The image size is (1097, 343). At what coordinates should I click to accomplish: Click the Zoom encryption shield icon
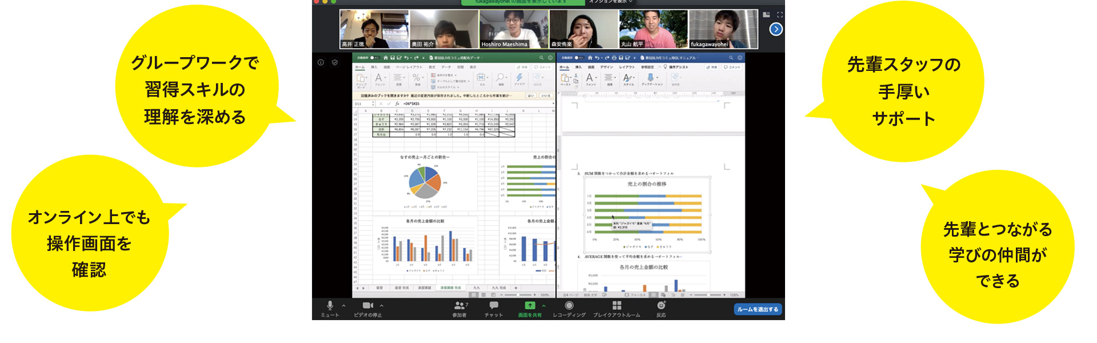click(x=335, y=62)
